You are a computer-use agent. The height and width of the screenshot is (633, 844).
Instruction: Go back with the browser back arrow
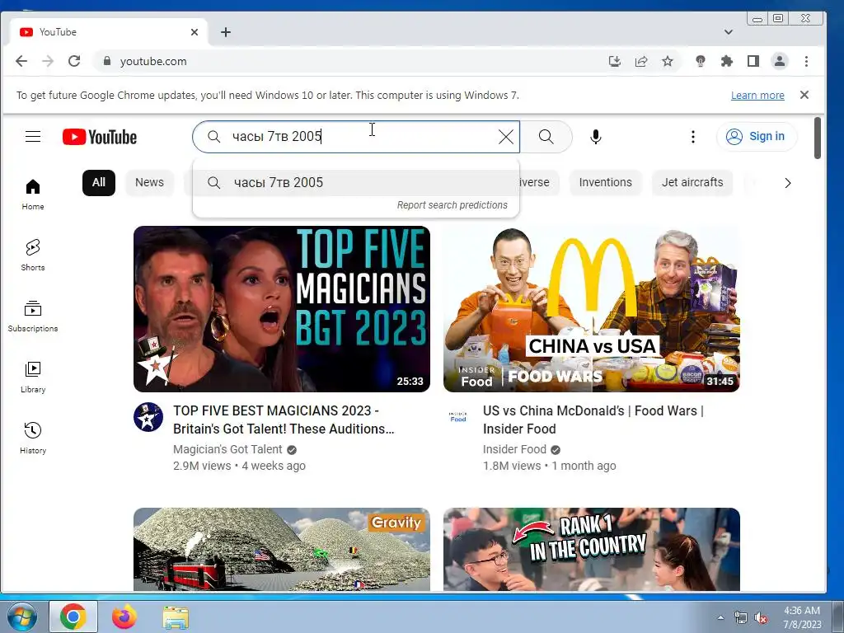[x=21, y=61]
